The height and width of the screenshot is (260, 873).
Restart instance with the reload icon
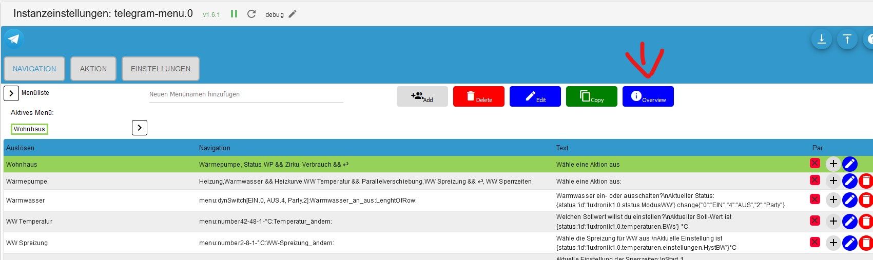pyautogui.click(x=251, y=14)
